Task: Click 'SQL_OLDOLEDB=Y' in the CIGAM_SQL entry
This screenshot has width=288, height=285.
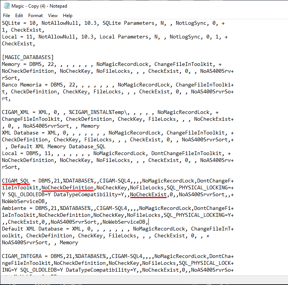Action: click(29, 194)
